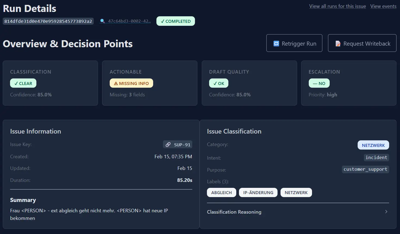The height and width of the screenshot is (234, 400).
Task: Click the Issue Information heading
Action: (x=36, y=131)
